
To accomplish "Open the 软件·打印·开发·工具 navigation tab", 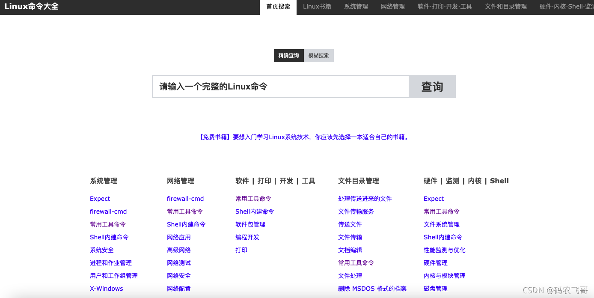I will tap(445, 7).
